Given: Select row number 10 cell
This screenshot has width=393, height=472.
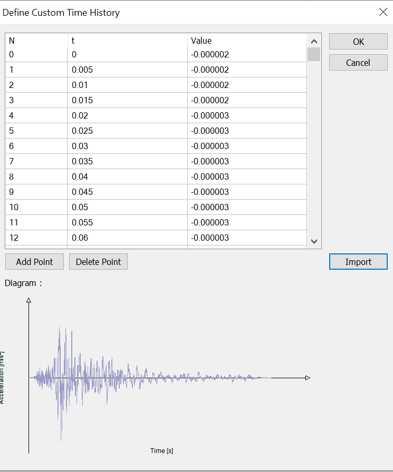Looking at the screenshot, I should coord(36,207).
